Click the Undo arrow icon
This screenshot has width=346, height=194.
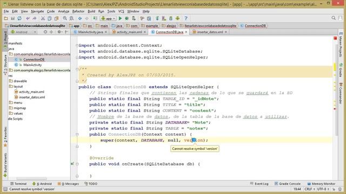[28, 18]
